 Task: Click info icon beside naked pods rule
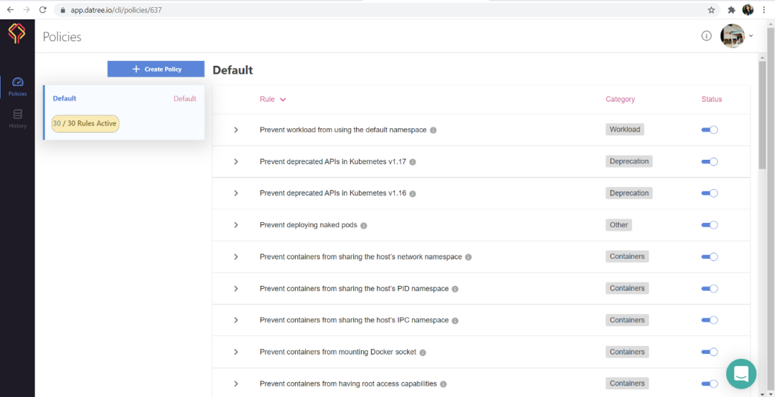(363, 226)
